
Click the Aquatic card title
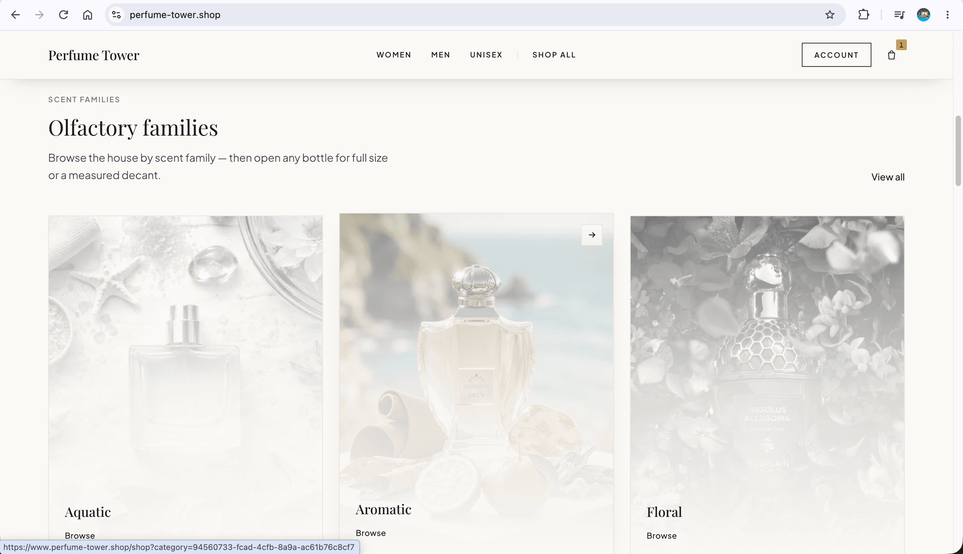[88, 512]
